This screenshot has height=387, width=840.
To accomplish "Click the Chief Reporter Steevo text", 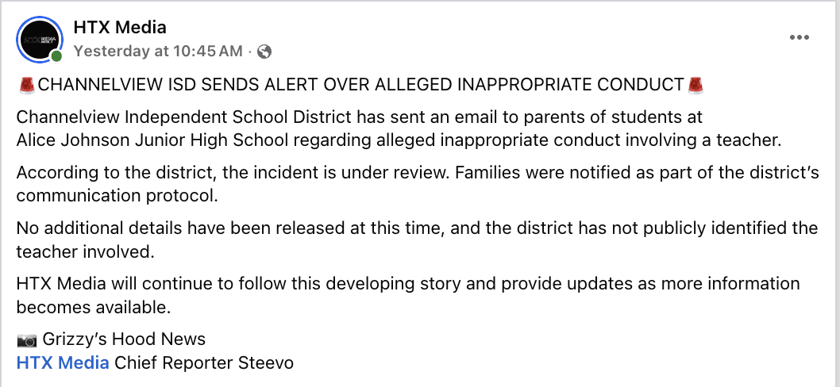I will pos(204,363).
